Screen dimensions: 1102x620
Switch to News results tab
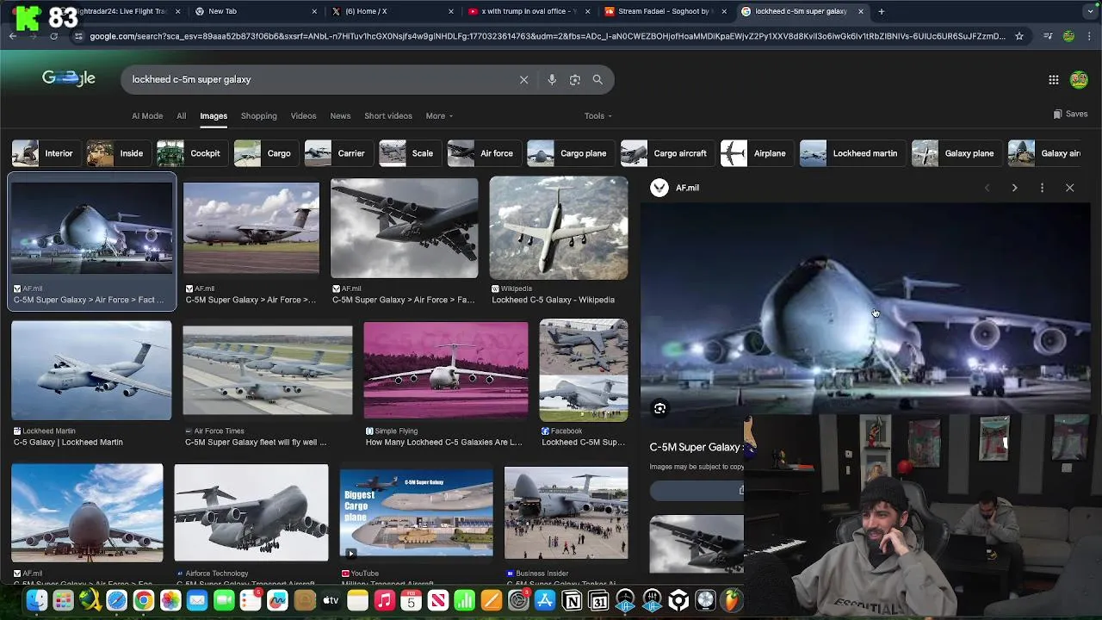click(340, 115)
